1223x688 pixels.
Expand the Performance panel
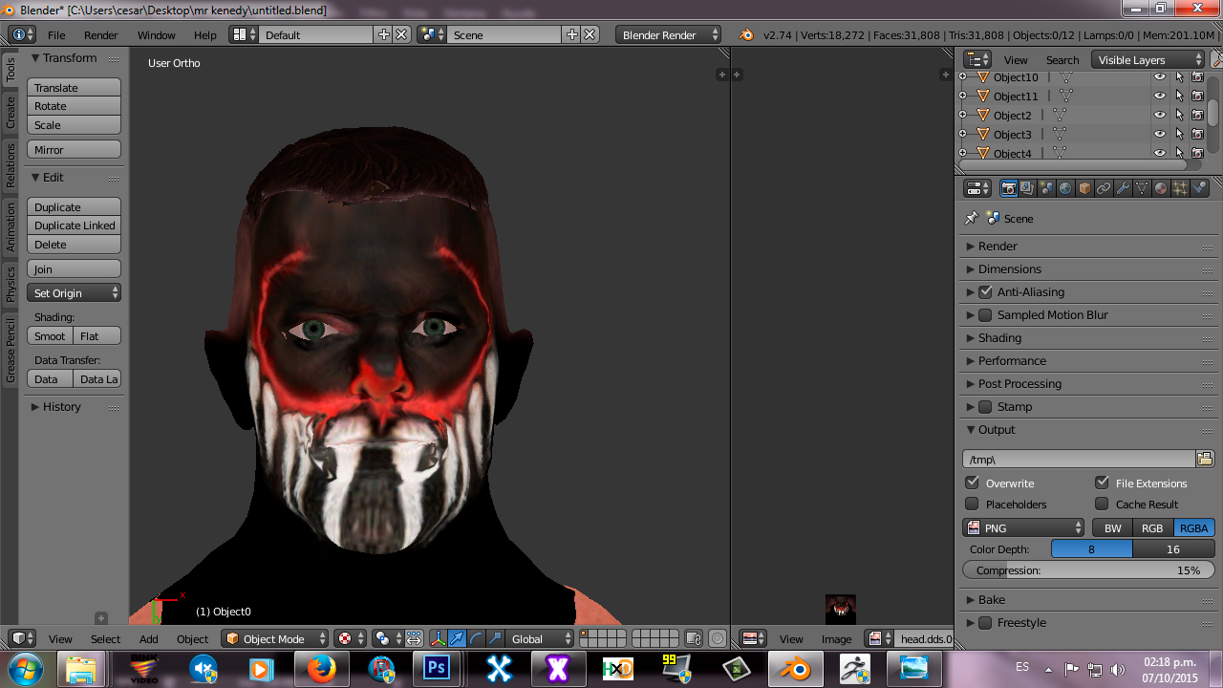[x=1011, y=360]
